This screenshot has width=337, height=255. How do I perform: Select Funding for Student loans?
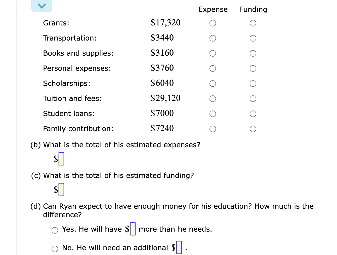(x=253, y=114)
